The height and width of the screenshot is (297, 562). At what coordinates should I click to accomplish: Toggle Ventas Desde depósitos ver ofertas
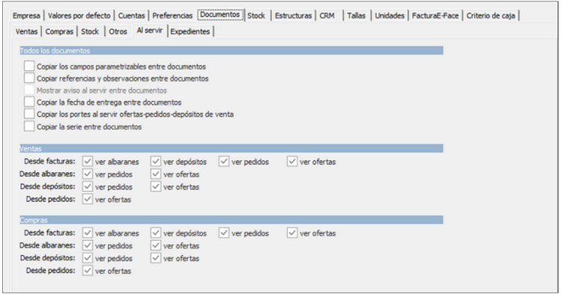(156, 186)
